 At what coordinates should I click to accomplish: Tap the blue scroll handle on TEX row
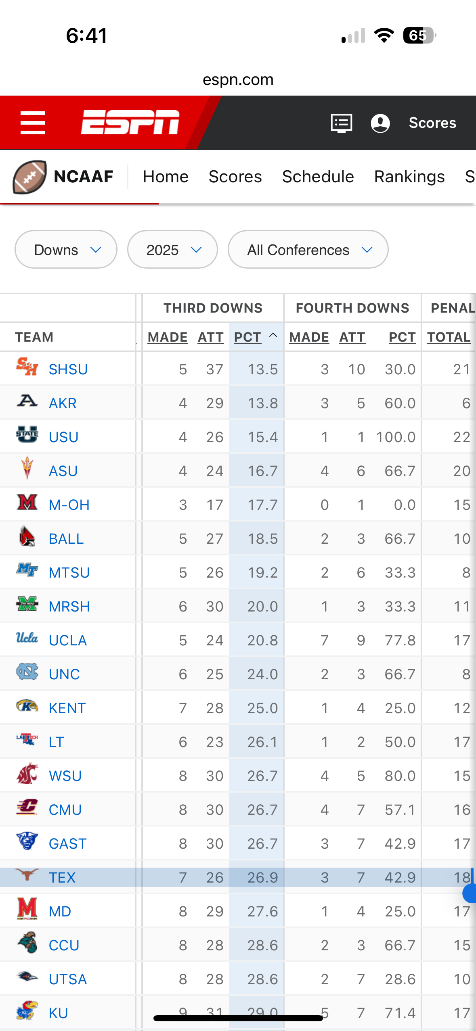pos(470,893)
